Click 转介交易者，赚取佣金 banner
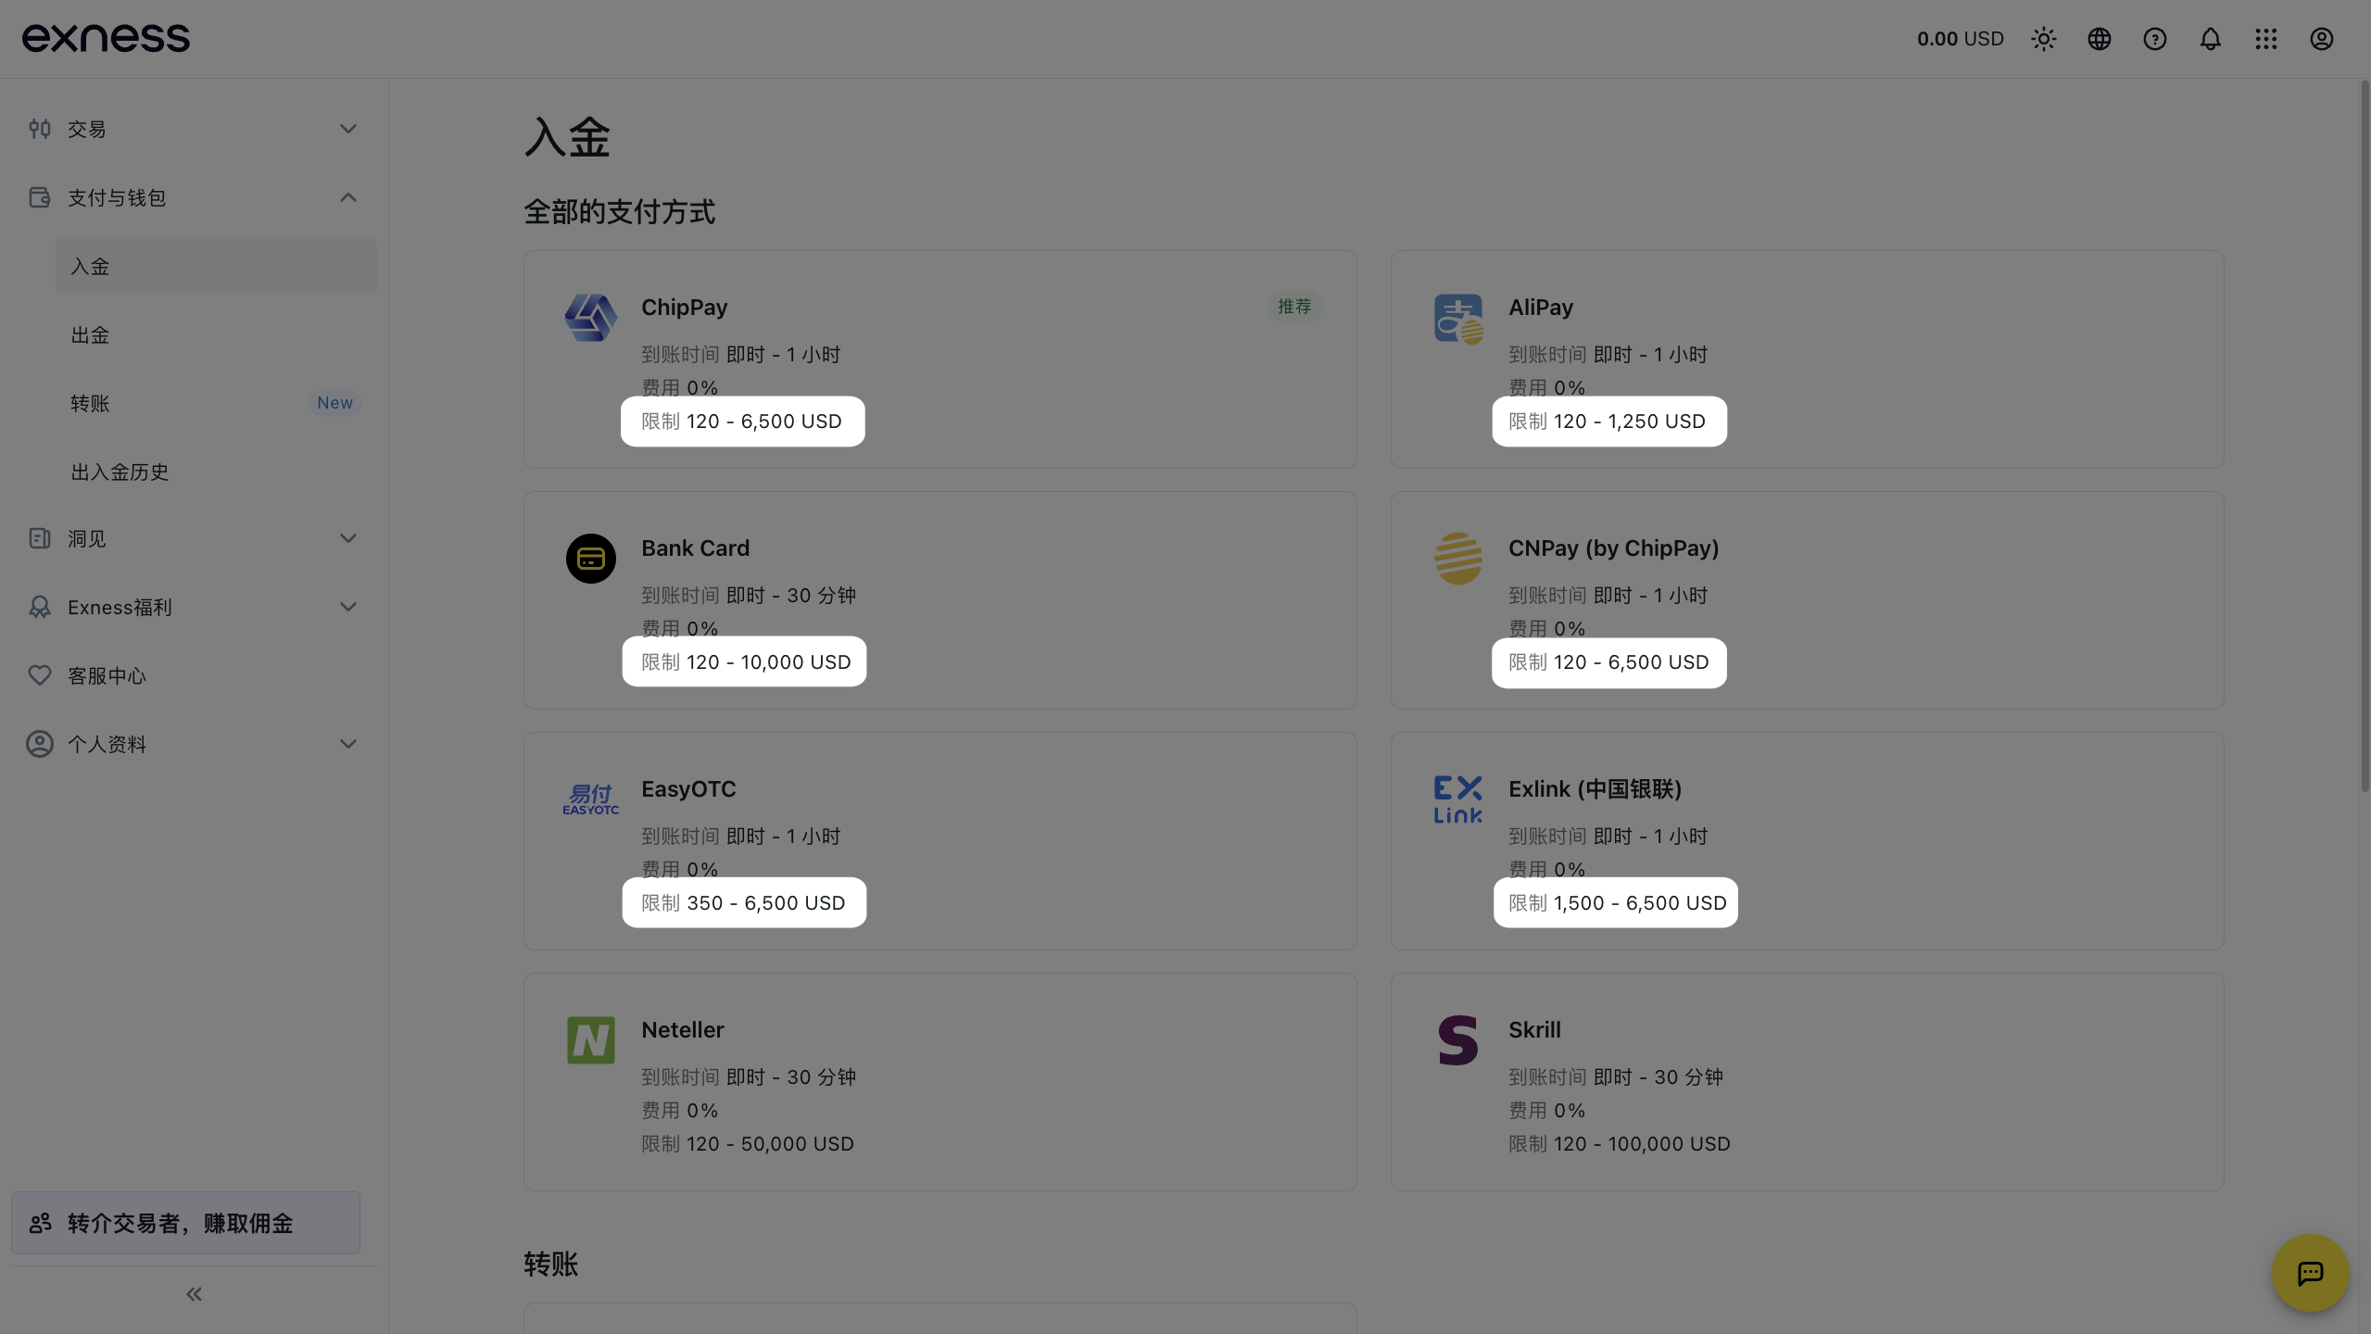2371x1334 pixels. click(x=185, y=1223)
